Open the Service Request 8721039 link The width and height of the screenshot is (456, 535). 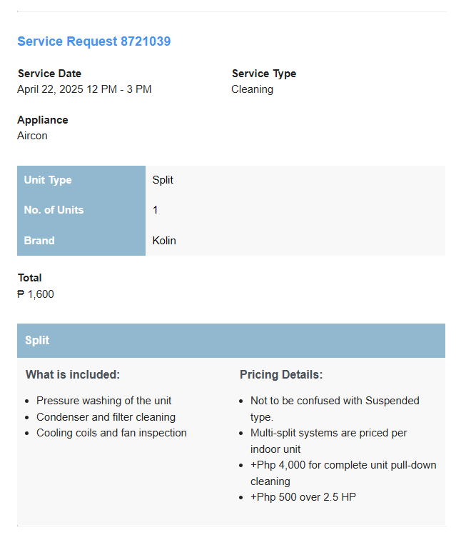tap(93, 41)
